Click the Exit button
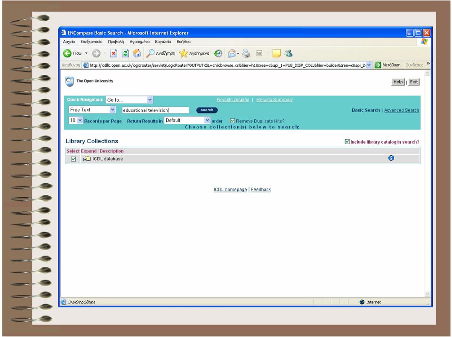 414,82
